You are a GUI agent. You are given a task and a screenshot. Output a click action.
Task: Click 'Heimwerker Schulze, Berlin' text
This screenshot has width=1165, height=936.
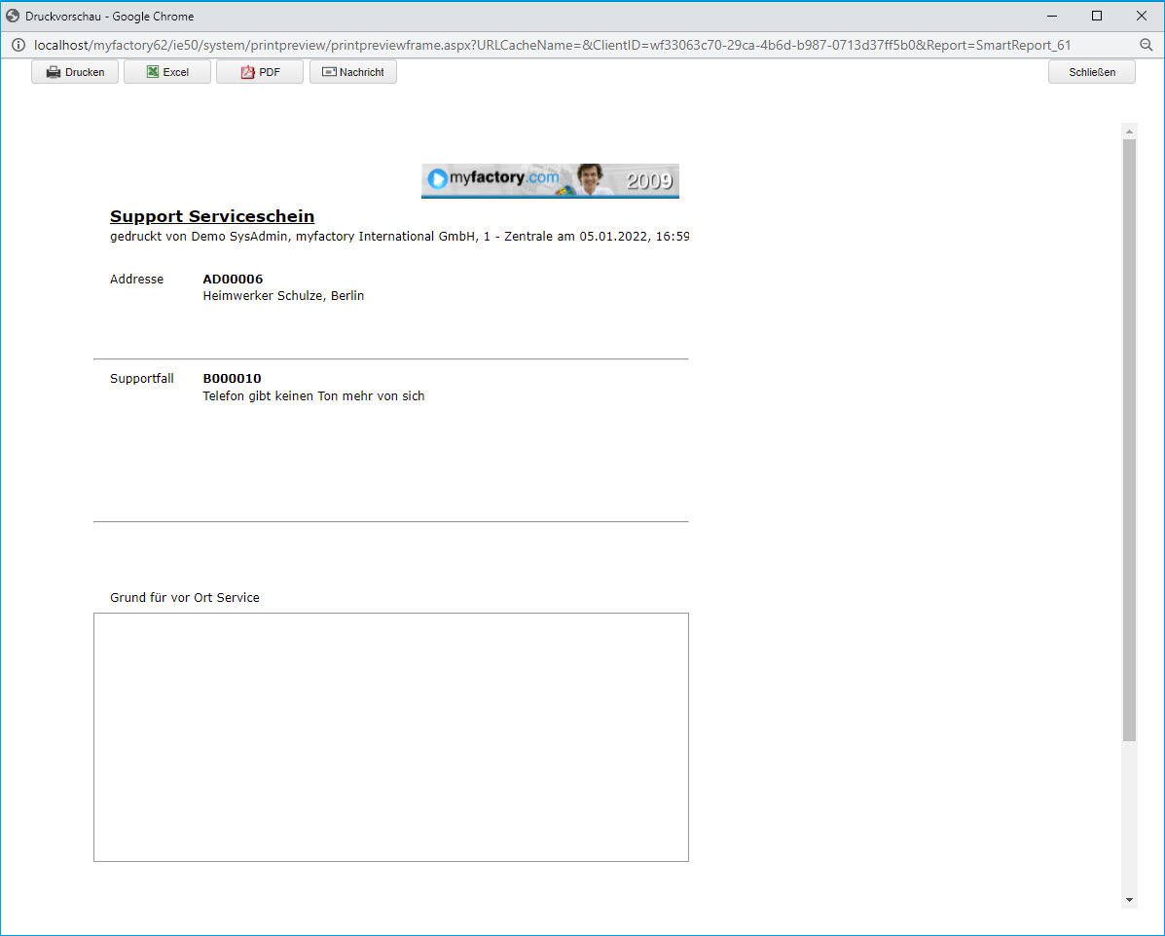(283, 296)
